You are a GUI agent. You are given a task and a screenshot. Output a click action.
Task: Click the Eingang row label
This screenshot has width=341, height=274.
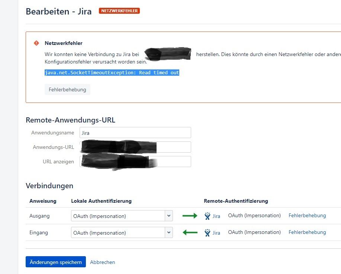39,232
